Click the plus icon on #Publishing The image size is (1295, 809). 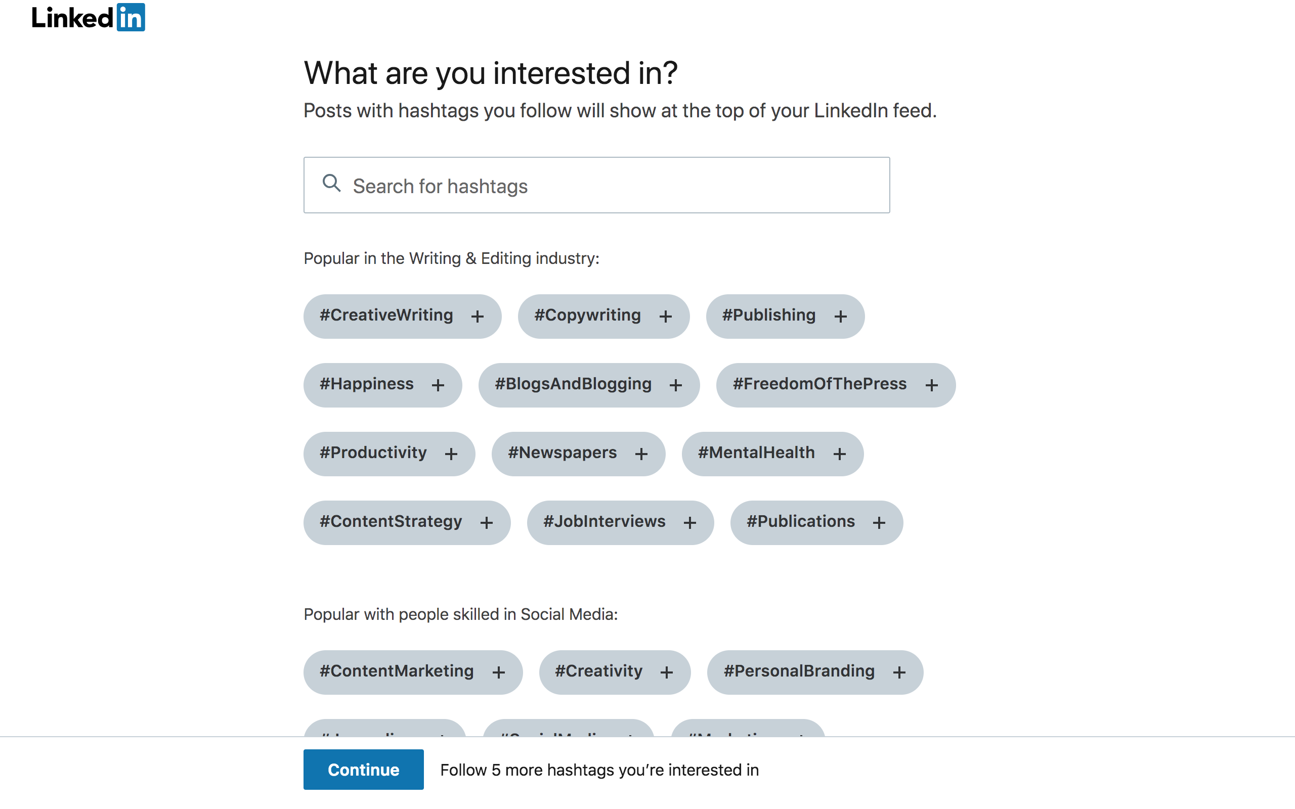840,317
